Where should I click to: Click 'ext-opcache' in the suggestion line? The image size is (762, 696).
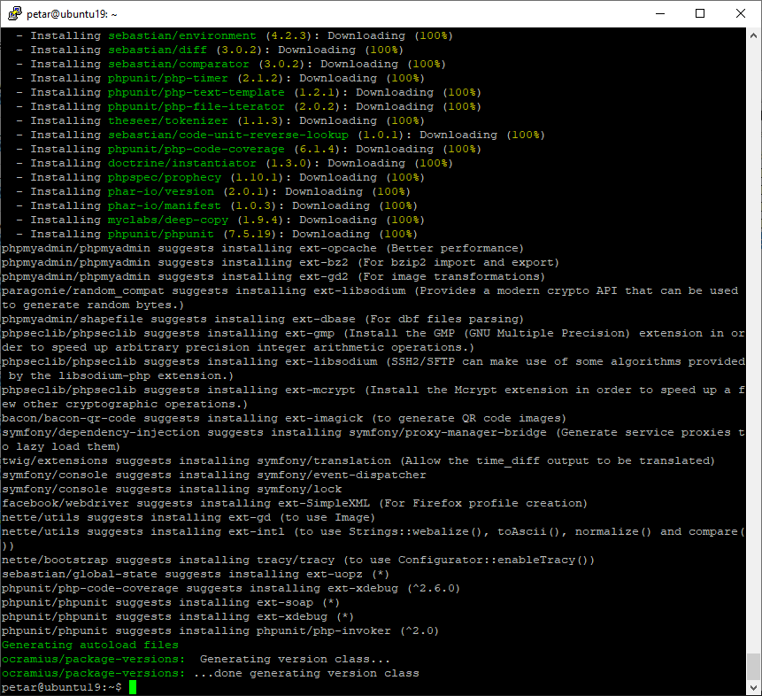click(338, 248)
